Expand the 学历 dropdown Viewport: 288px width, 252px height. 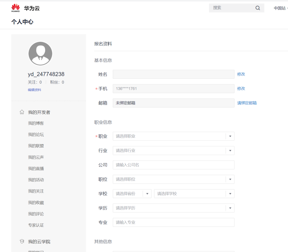coord(173,208)
